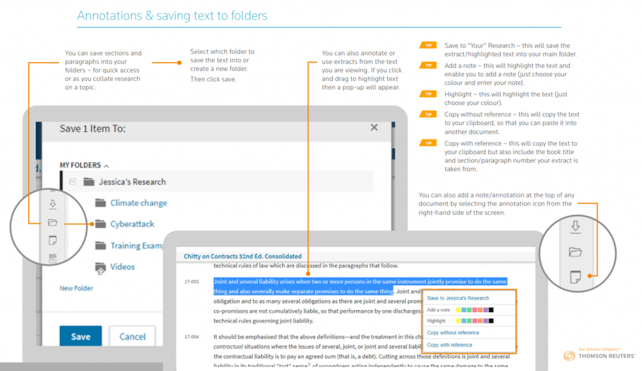
Task: Pick the yellow swatch in the Highlight row
Action: tap(458, 321)
